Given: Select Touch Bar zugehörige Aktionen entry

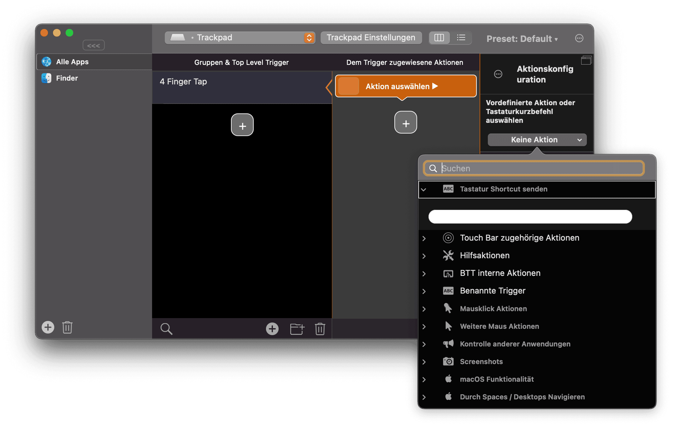Looking at the screenshot, I should (537, 238).
